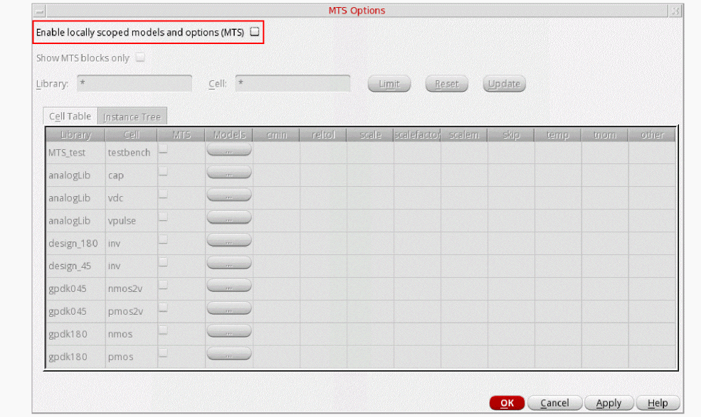Toggle Show MTS blocks only checkbox

140,57
